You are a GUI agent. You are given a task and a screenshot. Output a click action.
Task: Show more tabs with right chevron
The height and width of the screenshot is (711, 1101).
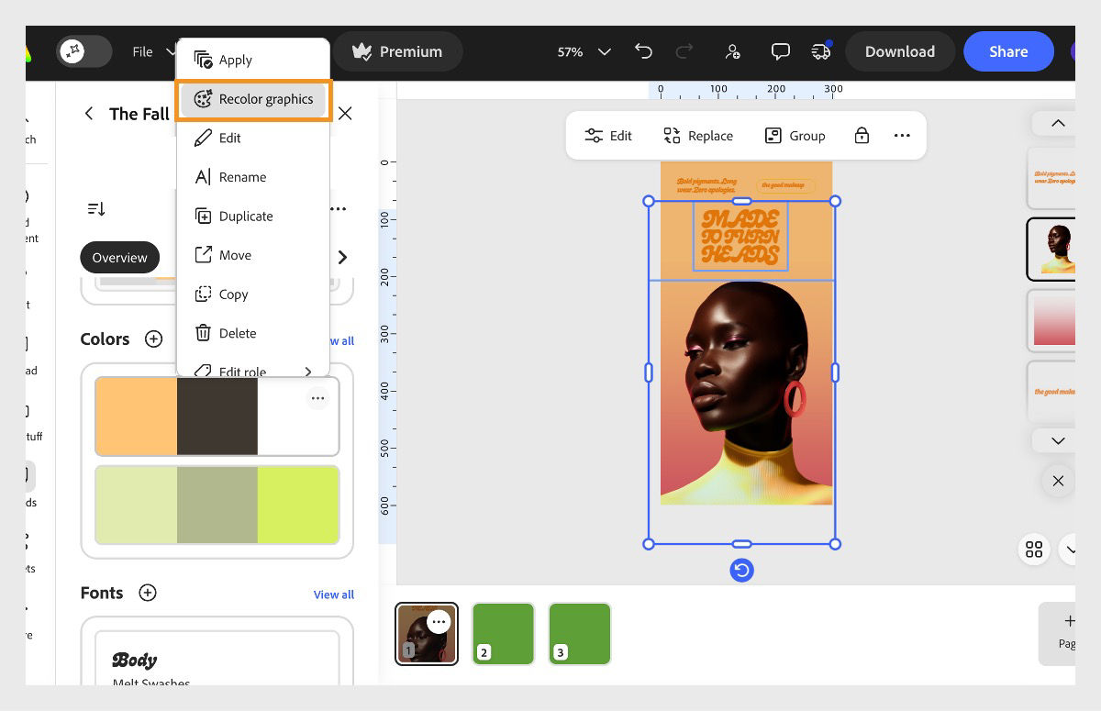coord(342,257)
